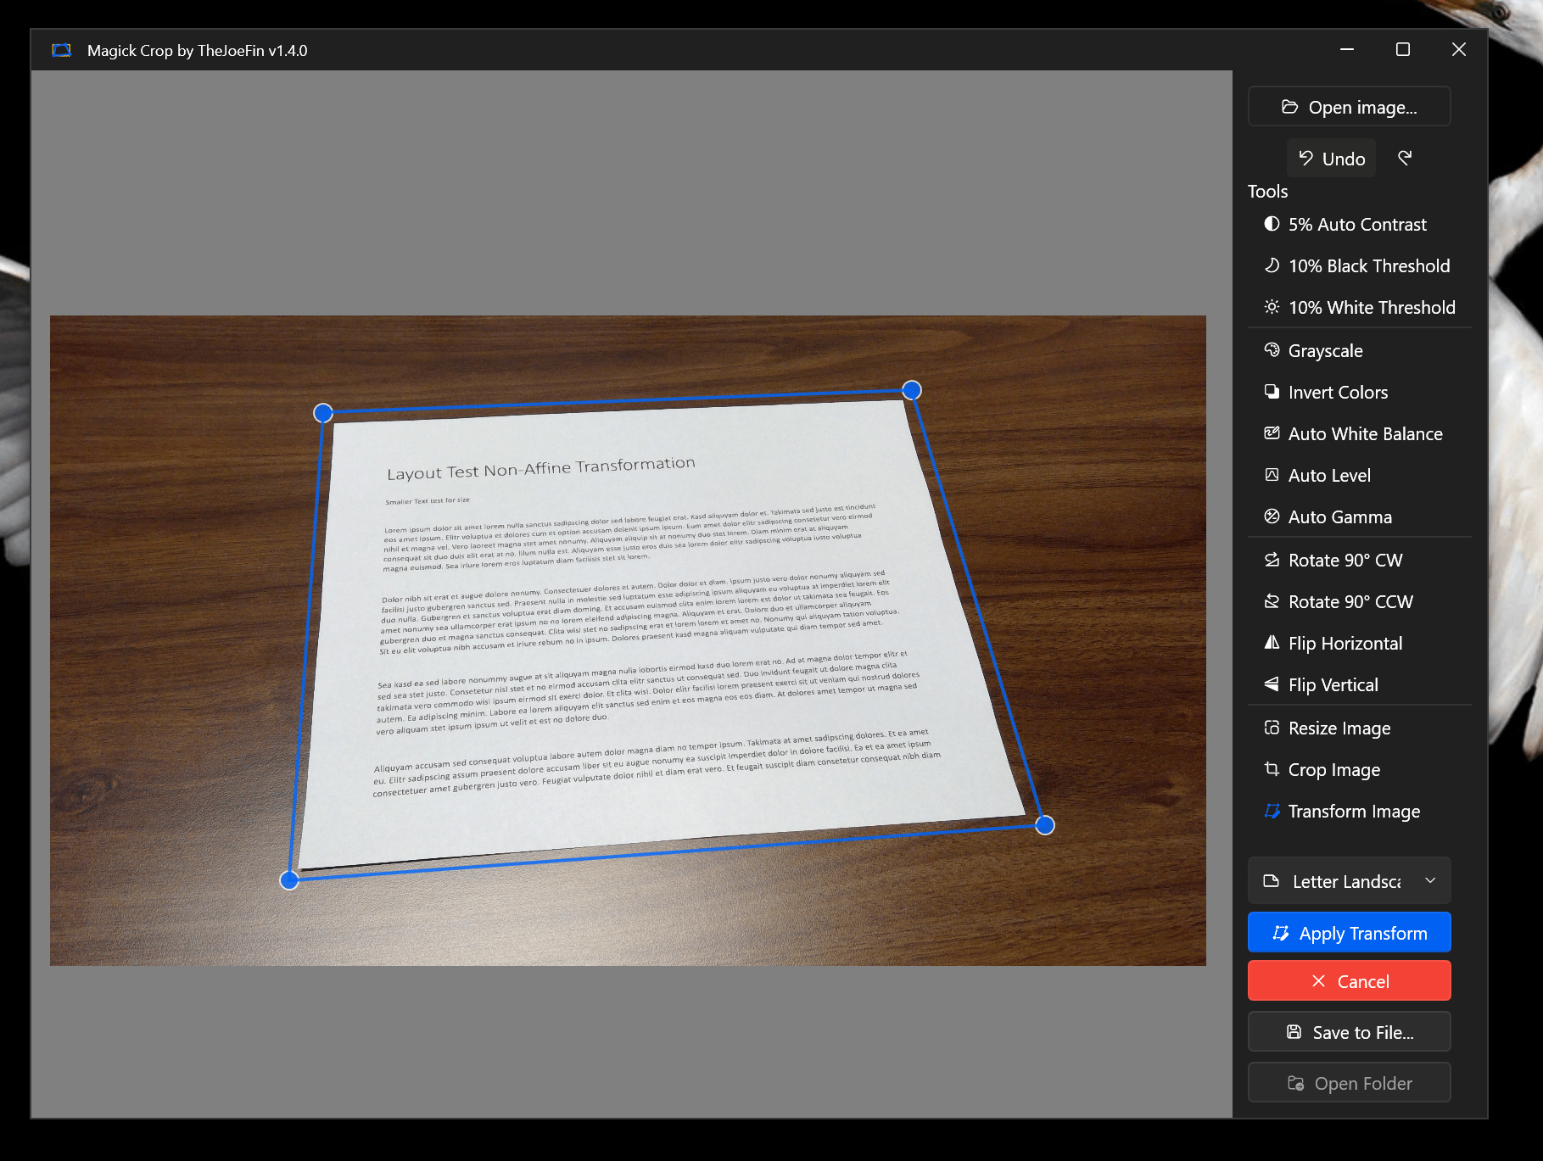Rotate image 90° CW

pos(1345,561)
